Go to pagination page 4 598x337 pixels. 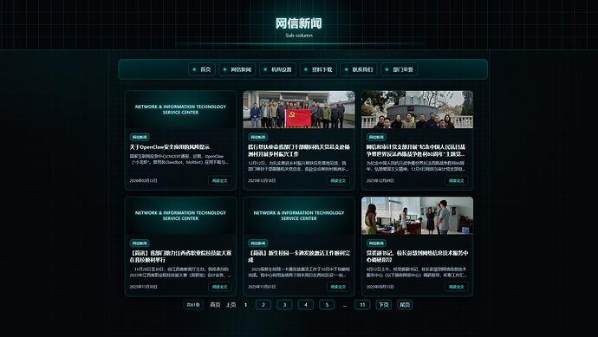pyautogui.click(x=305, y=305)
